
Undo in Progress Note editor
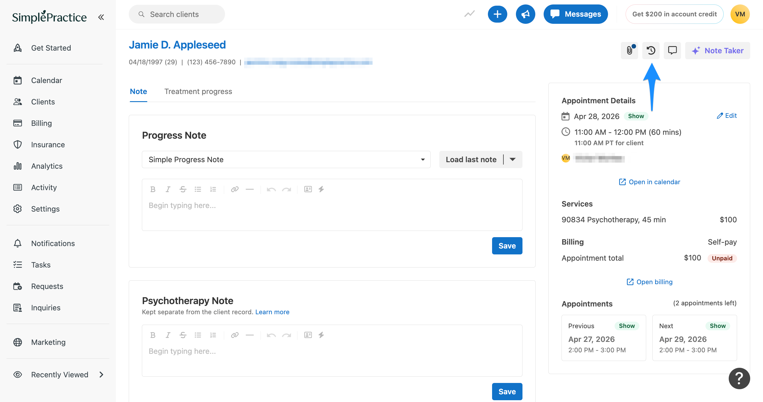tap(271, 189)
